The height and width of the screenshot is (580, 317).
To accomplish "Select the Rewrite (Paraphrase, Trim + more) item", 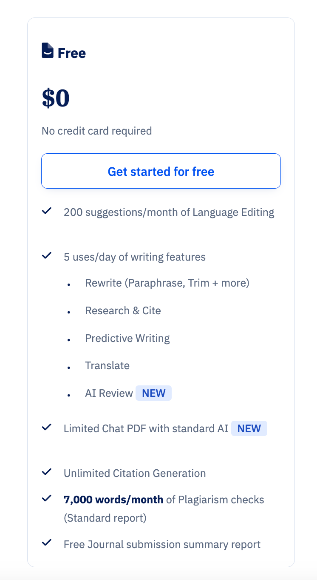I will tap(167, 283).
